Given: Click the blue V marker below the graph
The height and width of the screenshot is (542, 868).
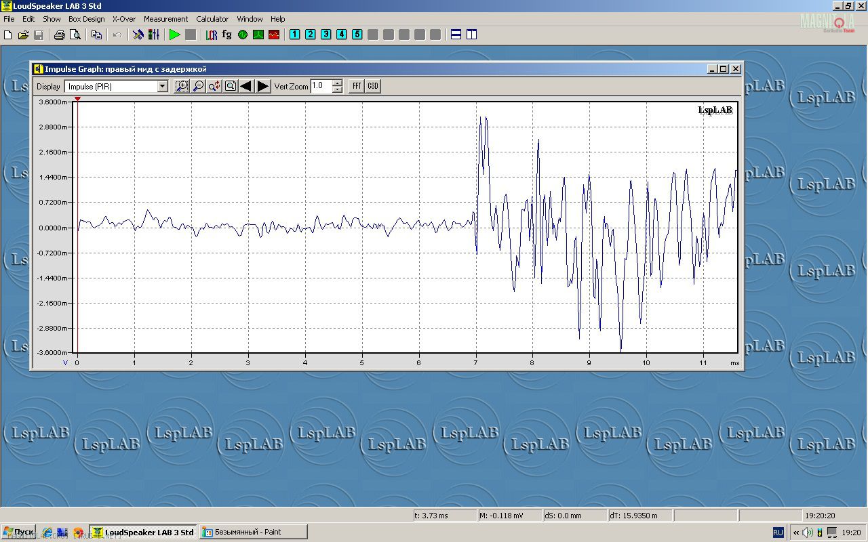Looking at the screenshot, I should pyautogui.click(x=66, y=363).
